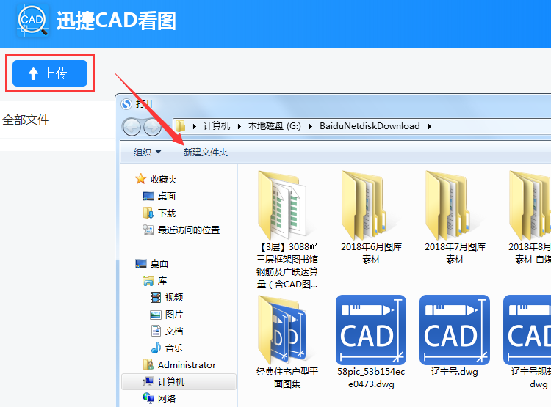
Task: Click the 网络 network icon
Action: [x=148, y=398]
